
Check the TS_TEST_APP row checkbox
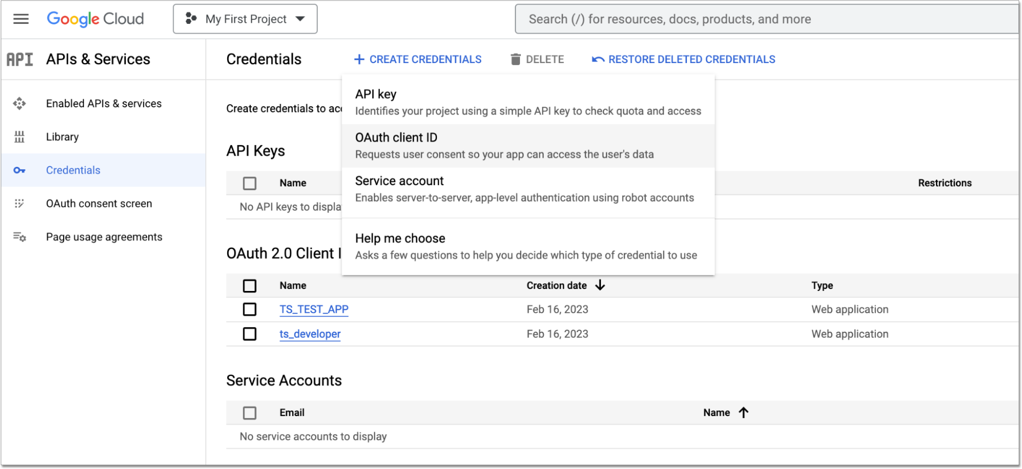pyautogui.click(x=250, y=309)
